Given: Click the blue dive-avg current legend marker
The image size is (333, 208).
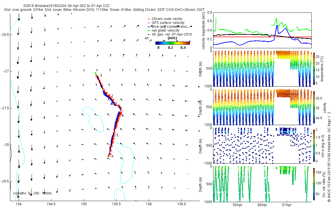Looking at the screenshot, I should 149,27.
